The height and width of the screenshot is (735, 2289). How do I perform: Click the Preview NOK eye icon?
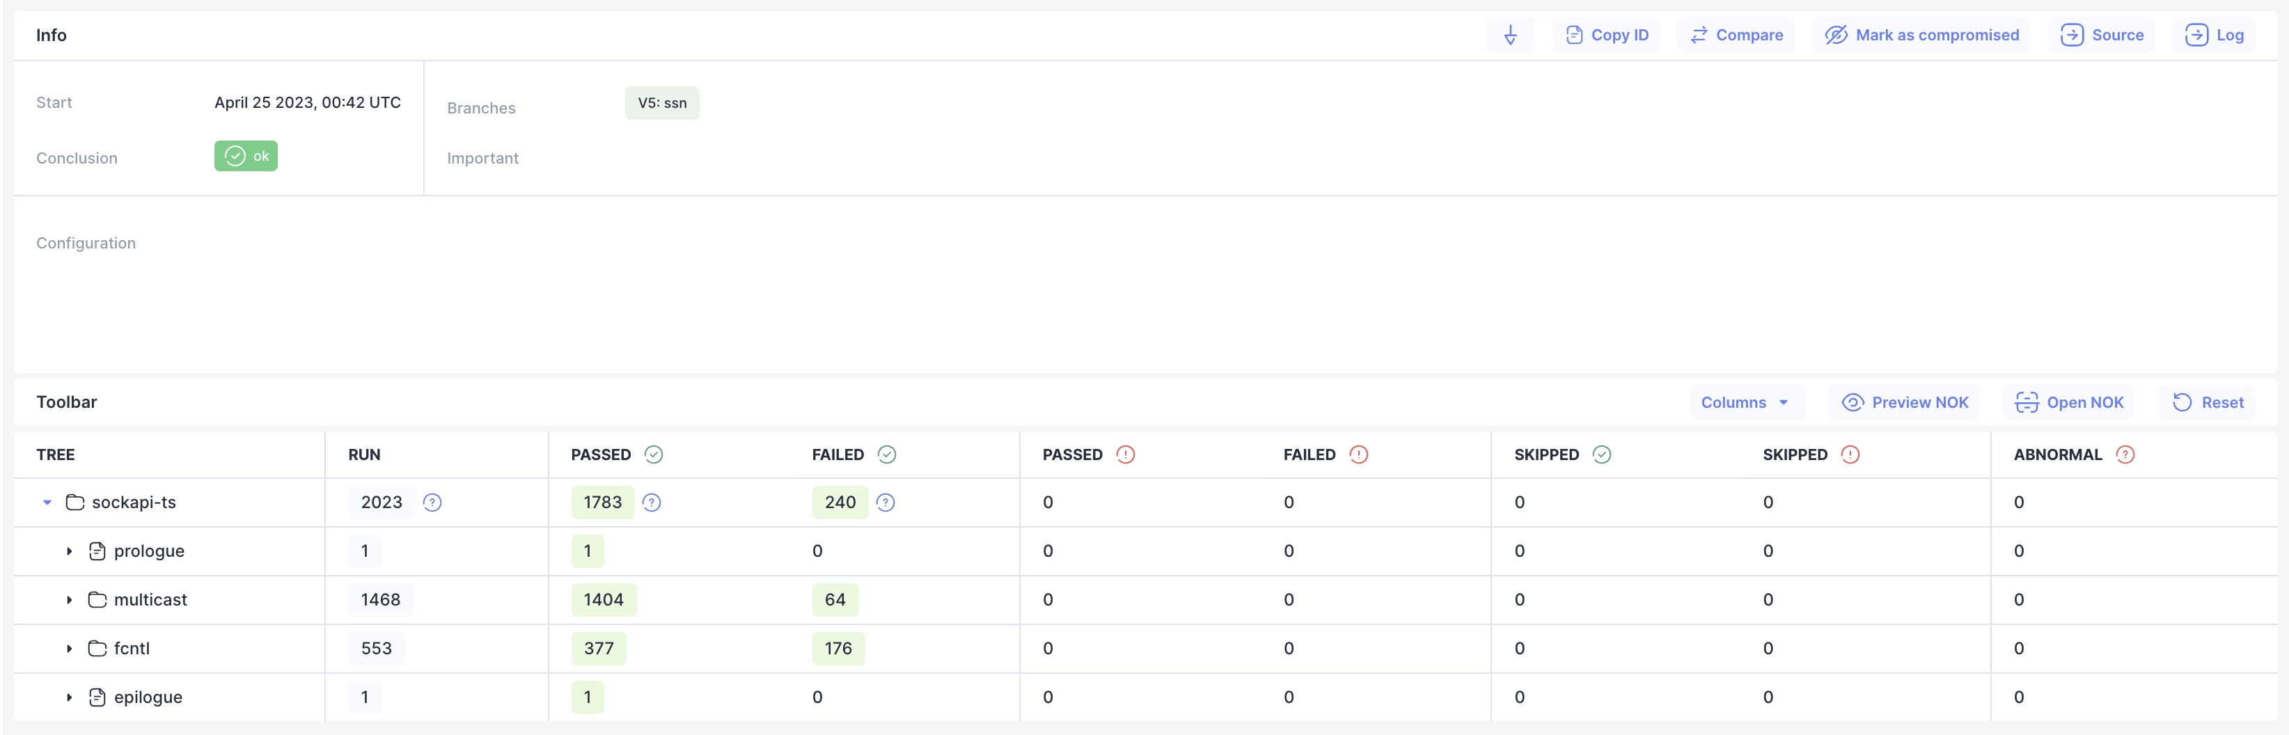click(x=1853, y=402)
